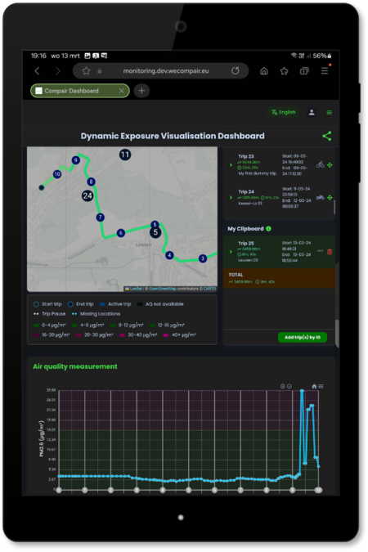
Task: Click map waypoint marker 7
Action: click(101, 218)
